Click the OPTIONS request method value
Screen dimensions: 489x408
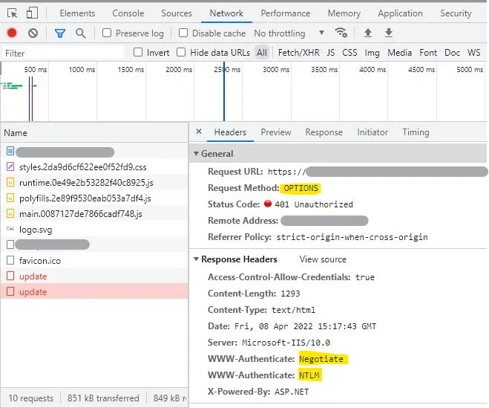[x=301, y=188]
